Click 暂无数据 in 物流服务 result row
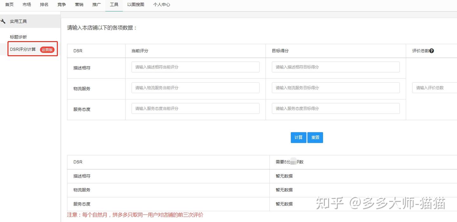This screenshot has width=457, height=222. point(284,190)
